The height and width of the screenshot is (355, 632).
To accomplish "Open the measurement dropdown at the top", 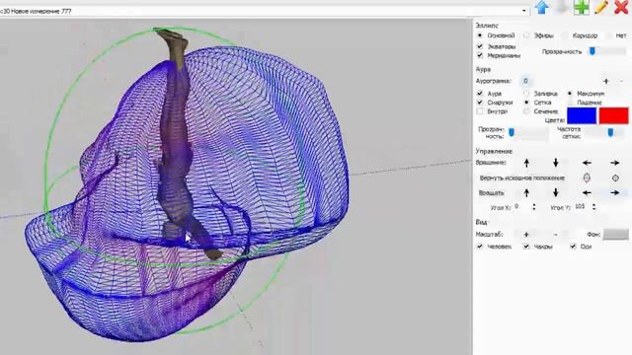I will coord(524,11).
